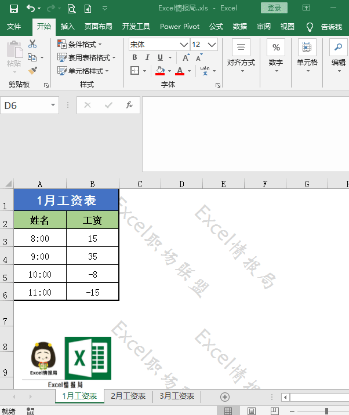
Task: Click the zoom out minus button
Action: [x=292, y=411]
